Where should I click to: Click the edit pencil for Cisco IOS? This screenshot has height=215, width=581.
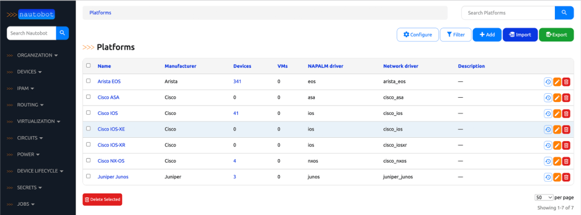557,114
